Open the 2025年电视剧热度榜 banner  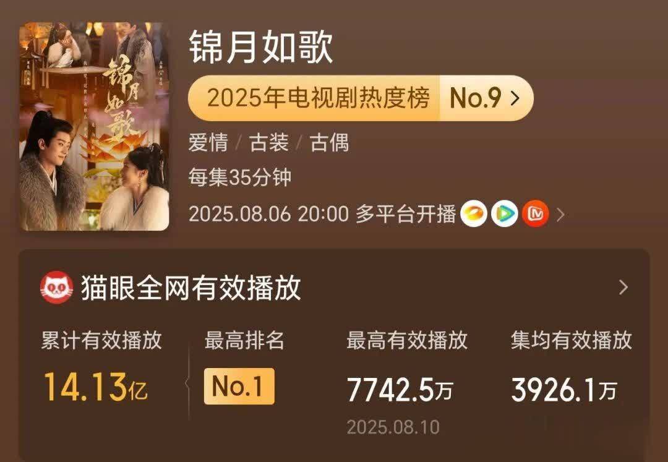click(361, 98)
